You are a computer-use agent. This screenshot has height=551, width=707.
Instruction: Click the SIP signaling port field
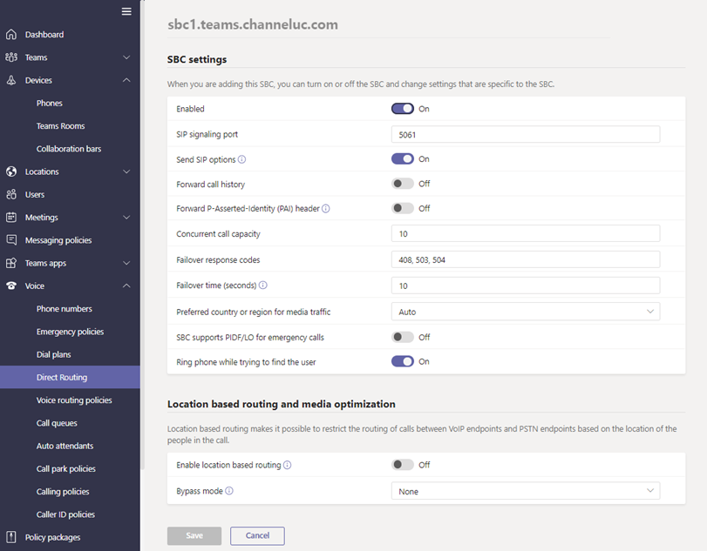pos(526,134)
